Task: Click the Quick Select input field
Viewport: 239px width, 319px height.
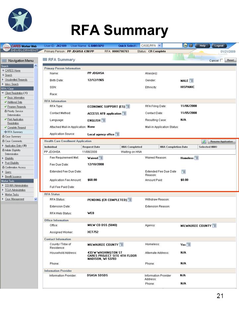Action: [172, 46]
